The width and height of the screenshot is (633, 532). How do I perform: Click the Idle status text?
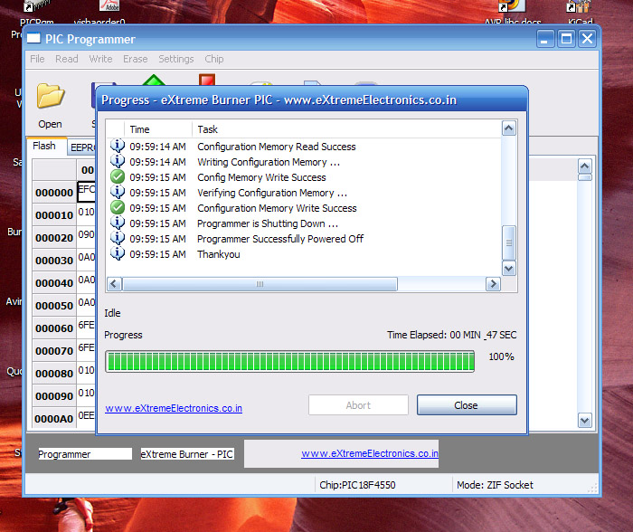click(x=112, y=313)
